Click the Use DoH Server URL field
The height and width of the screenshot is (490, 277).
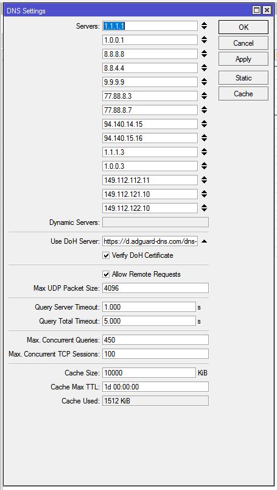coord(150,241)
